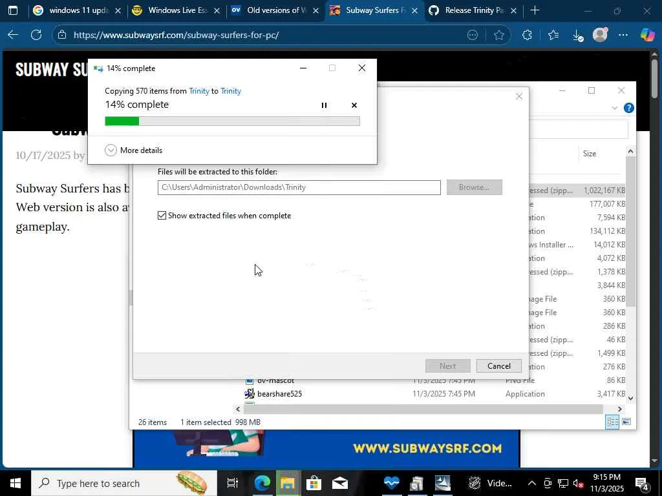Expand the File Explorer ribbon chevron
This screenshot has height=496, width=662.
coord(615,108)
